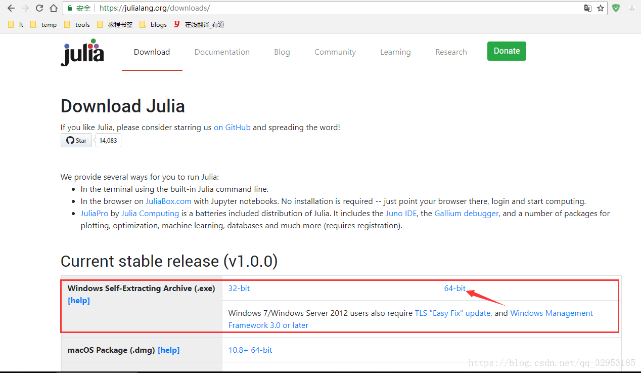The image size is (641, 373).
Task: Go back with the browser back arrow
Action: point(11,8)
